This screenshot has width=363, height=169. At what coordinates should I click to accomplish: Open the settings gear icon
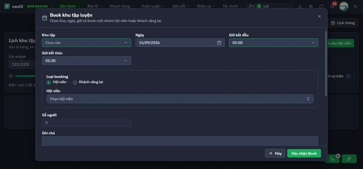coord(311,6)
